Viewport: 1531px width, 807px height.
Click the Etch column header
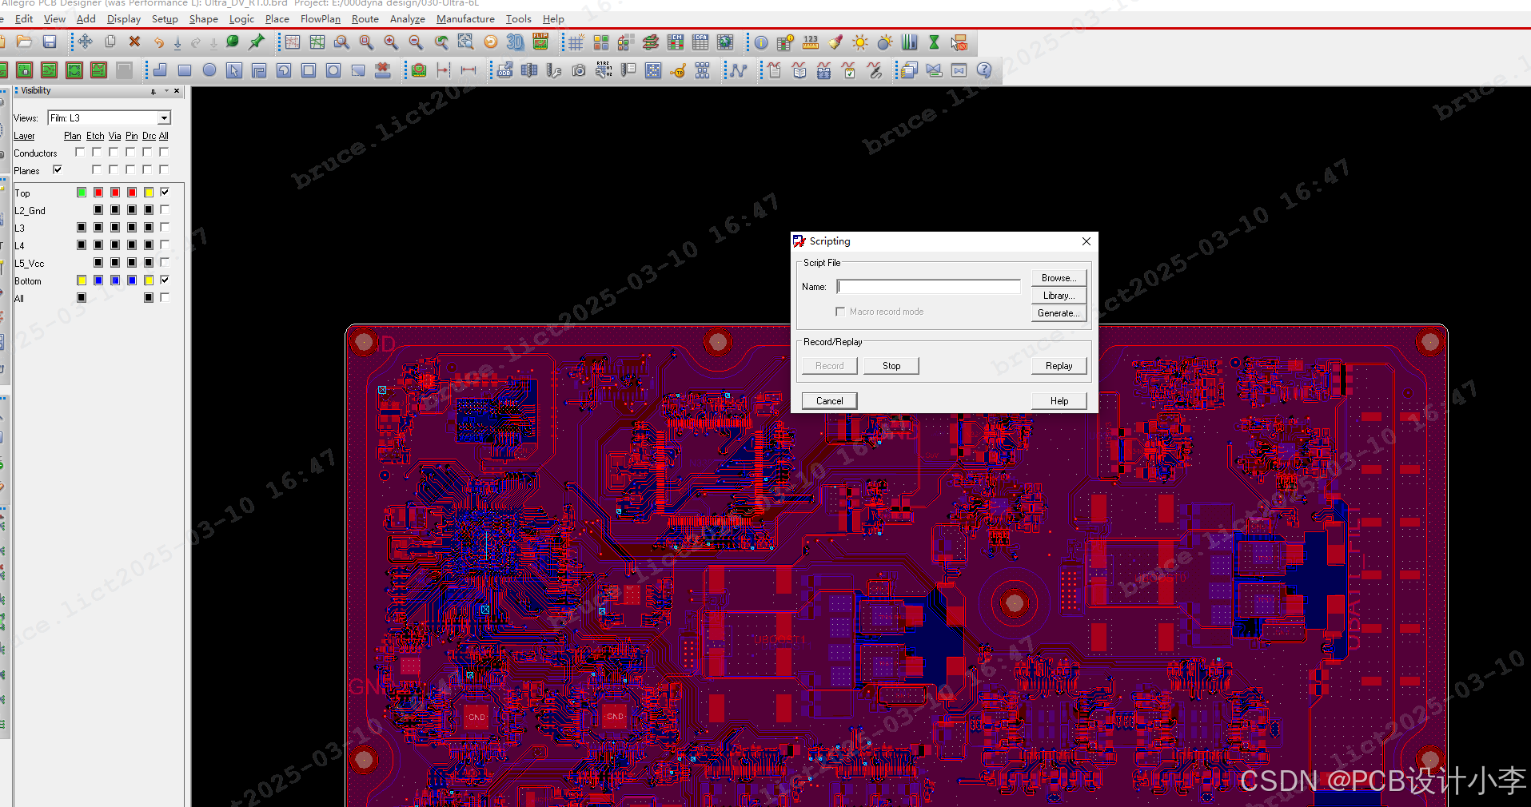coord(95,136)
